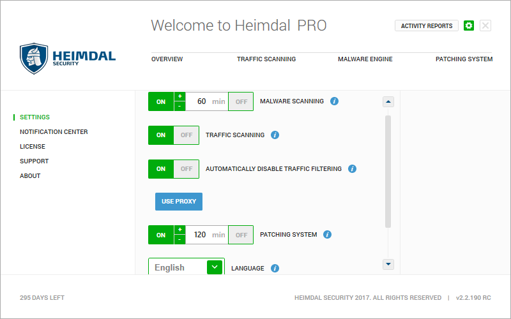Decrease Malware Scanning interval with minus

point(180,107)
